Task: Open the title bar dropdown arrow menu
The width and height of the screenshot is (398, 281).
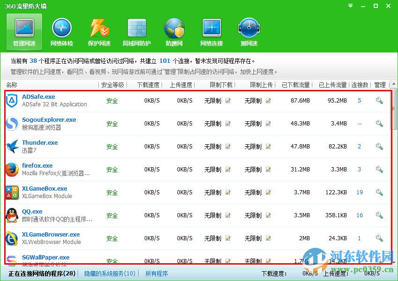Action: point(349,6)
